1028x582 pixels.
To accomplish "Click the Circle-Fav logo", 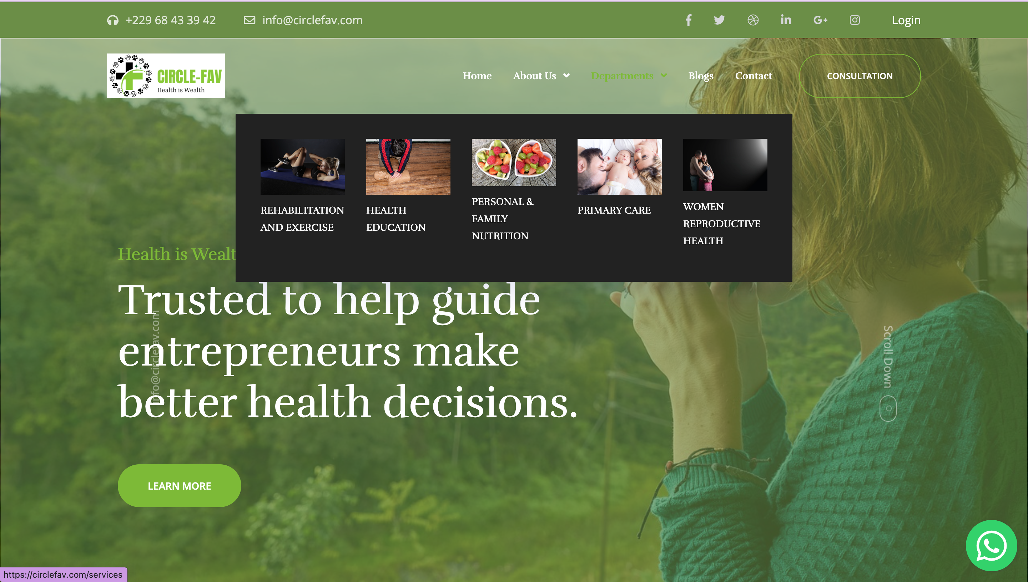I will tap(166, 76).
